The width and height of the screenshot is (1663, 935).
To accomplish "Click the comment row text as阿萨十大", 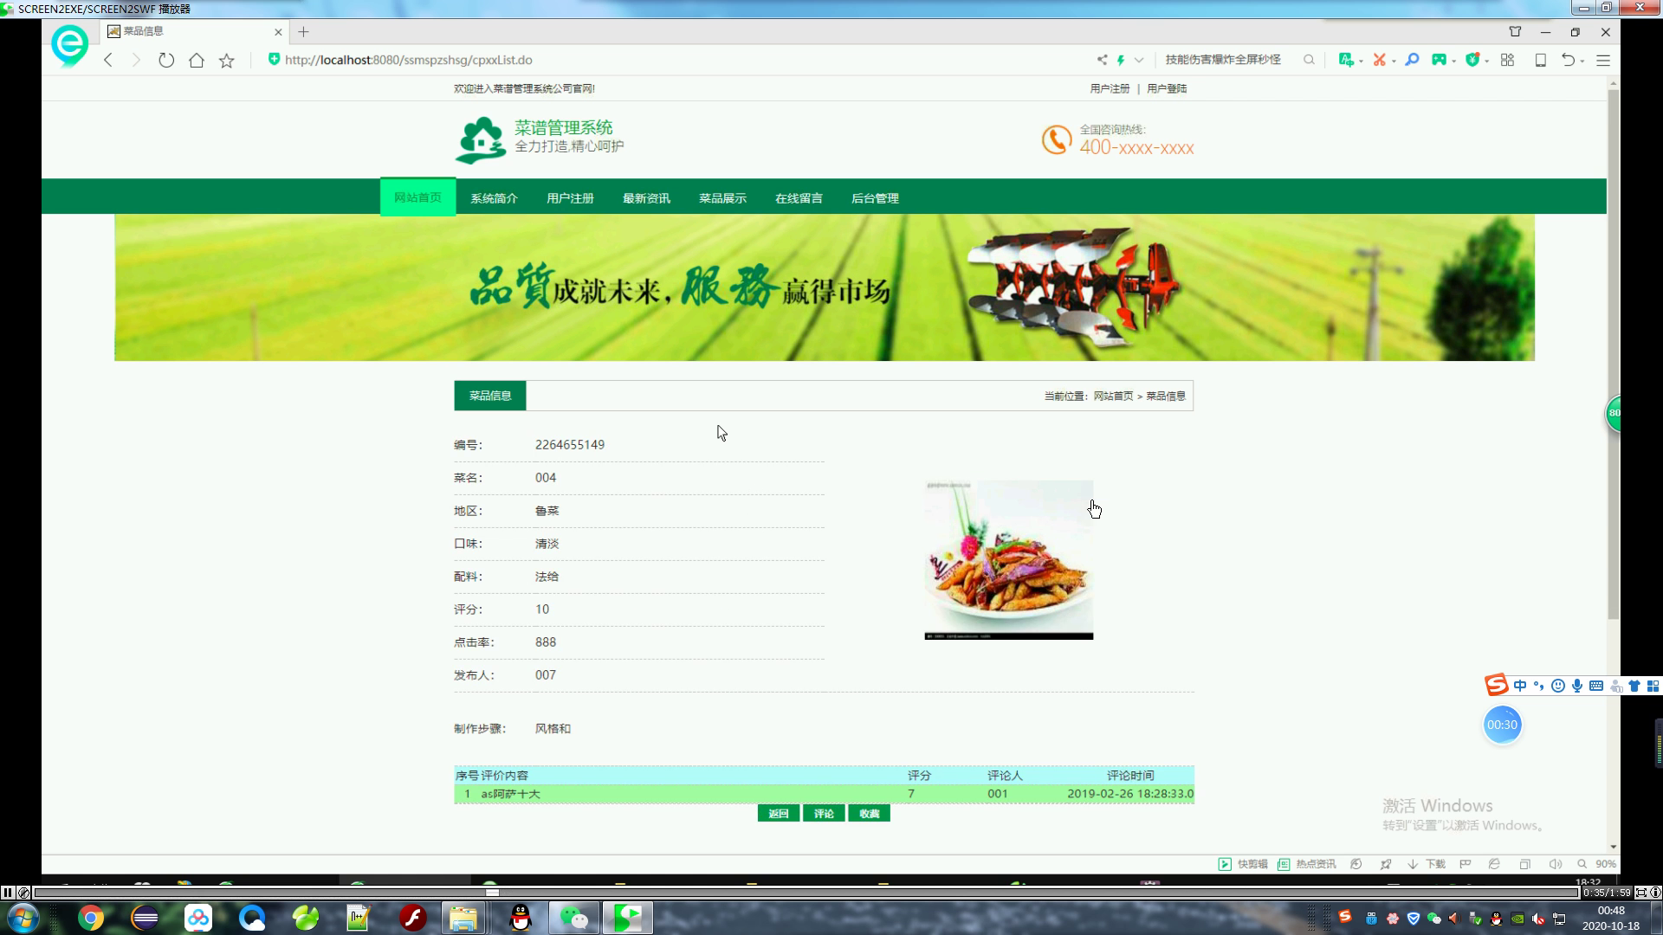I will coord(510,794).
